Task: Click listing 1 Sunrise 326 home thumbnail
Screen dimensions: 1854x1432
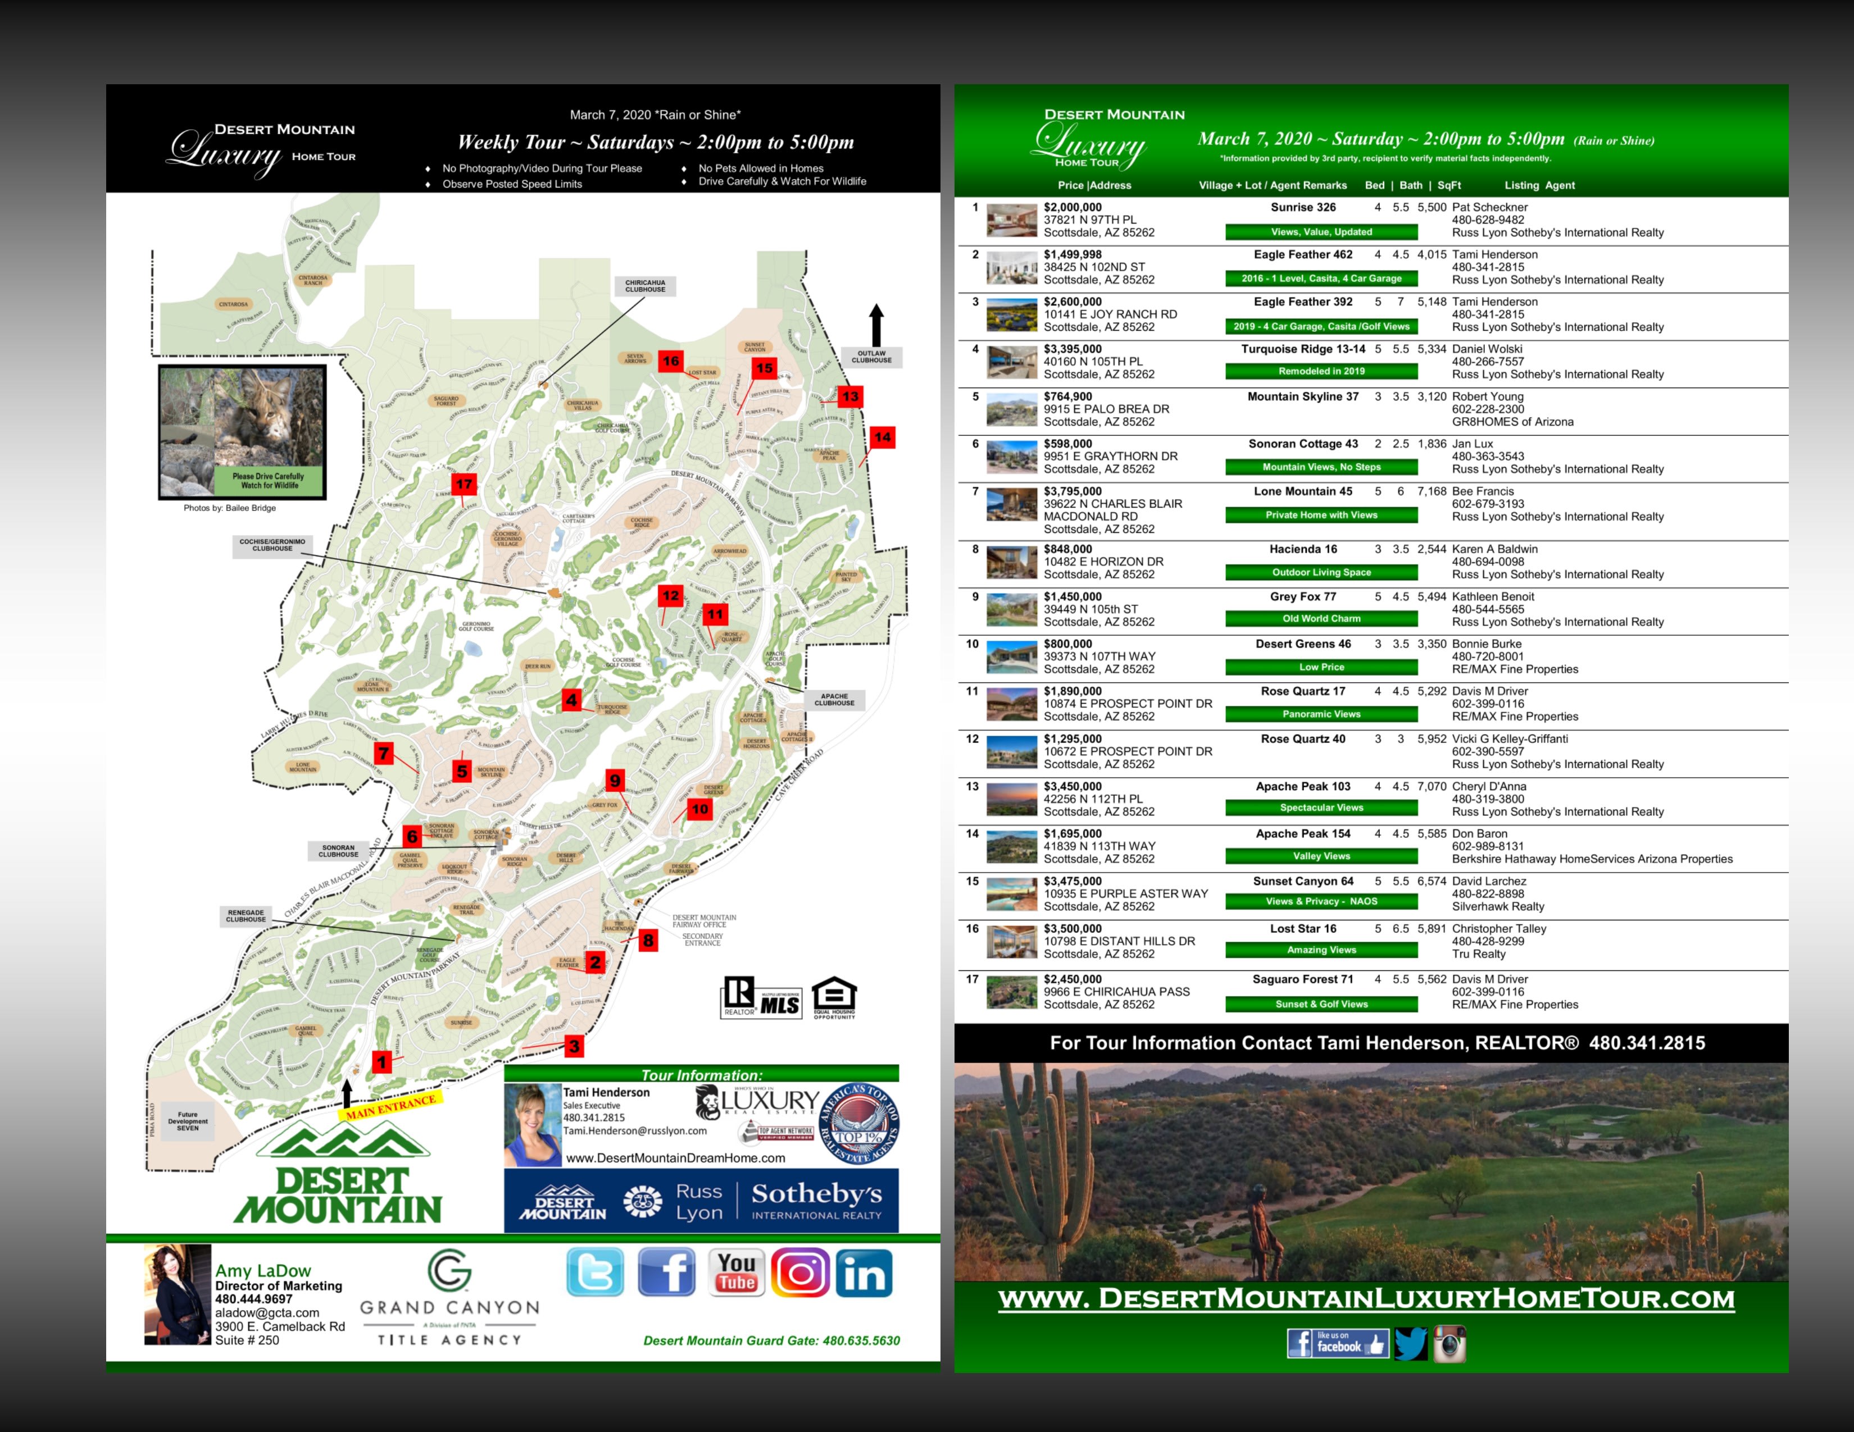Action: (1011, 220)
